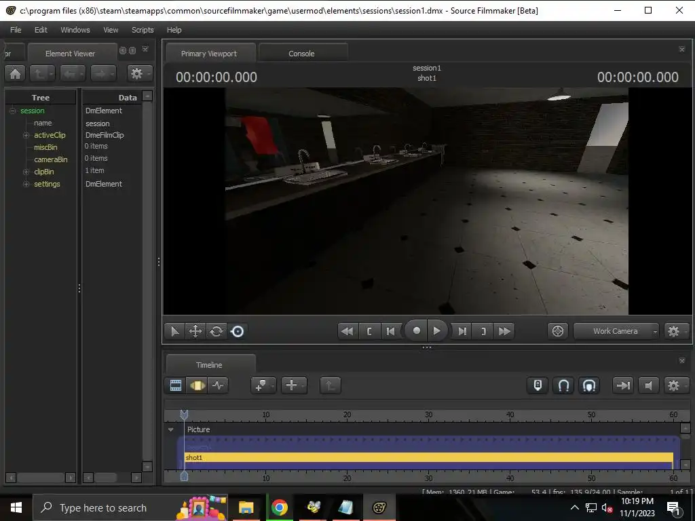Viewport: 695px width, 521px height.
Task: Select the yellow shot1 clip
Action: coord(429,457)
